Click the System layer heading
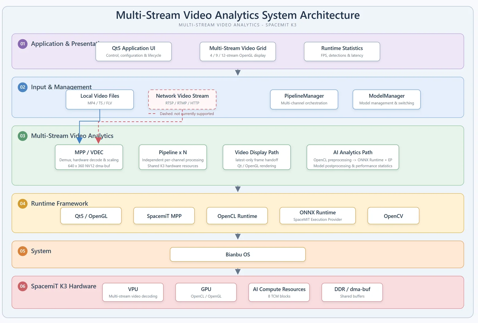 (41, 251)
